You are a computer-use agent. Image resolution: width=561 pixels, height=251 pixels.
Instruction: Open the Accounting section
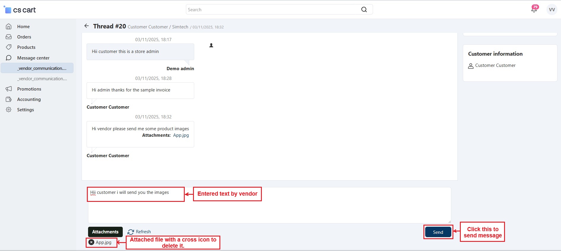coord(29,99)
